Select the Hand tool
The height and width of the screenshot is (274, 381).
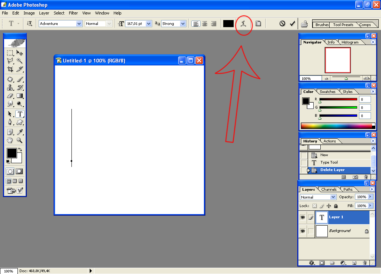tap(10, 140)
